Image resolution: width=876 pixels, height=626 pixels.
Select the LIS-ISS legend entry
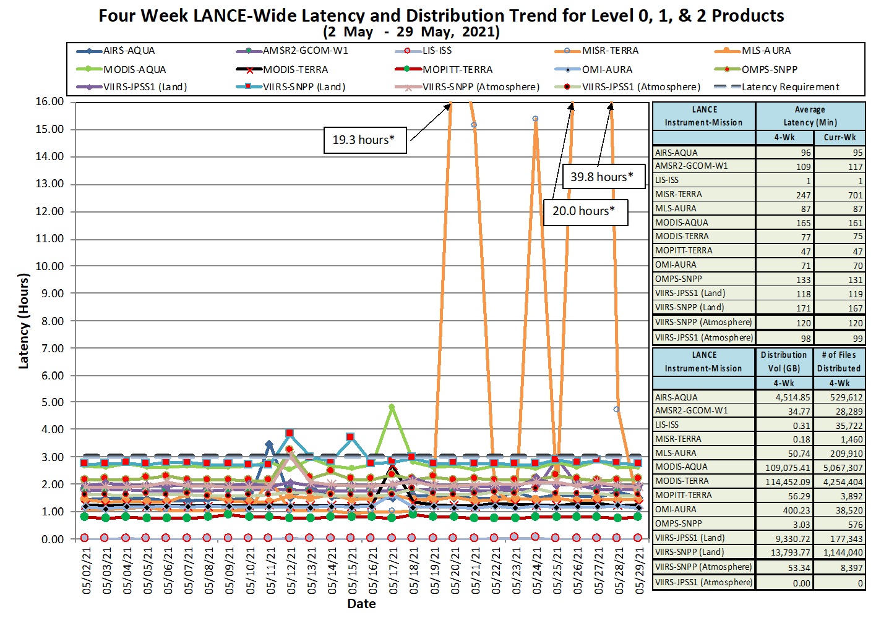(x=424, y=51)
